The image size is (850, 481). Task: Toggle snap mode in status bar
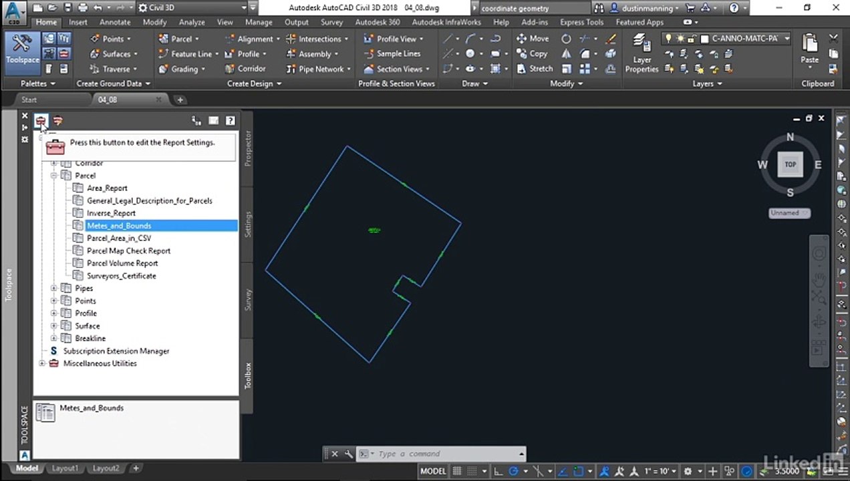(472, 471)
